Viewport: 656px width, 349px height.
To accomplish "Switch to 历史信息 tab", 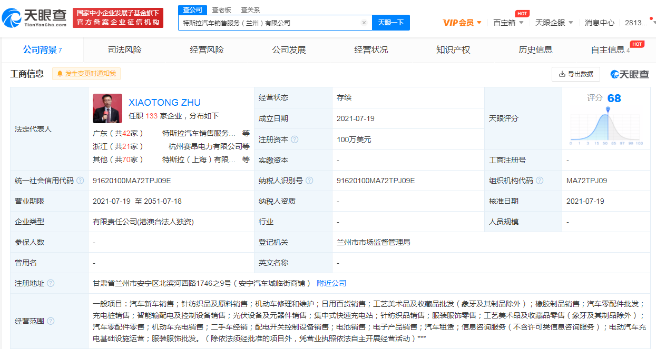I will [535, 50].
